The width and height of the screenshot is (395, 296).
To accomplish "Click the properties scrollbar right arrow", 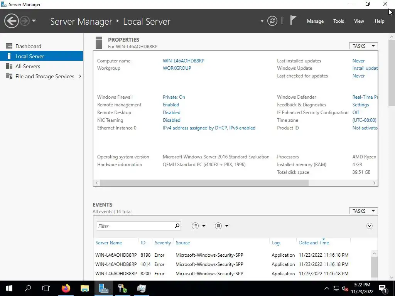I will (x=374, y=183).
